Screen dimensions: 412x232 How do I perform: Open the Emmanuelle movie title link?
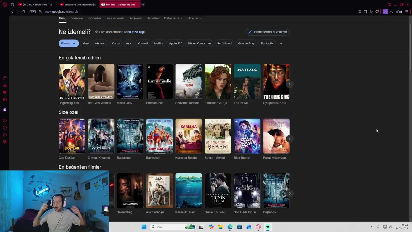pos(154,103)
